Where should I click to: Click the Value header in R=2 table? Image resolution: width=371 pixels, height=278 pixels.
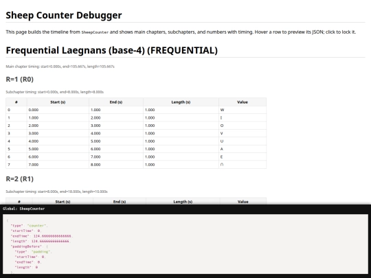coord(243,202)
